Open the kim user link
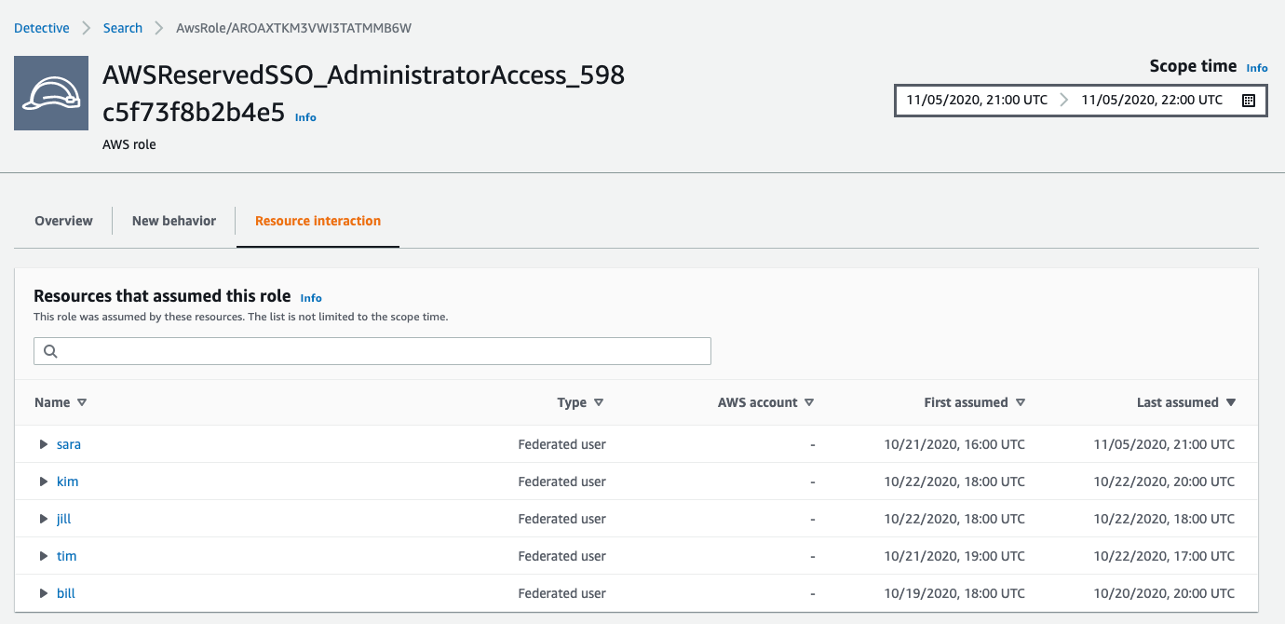Image resolution: width=1285 pixels, height=624 pixels. [x=67, y=482]
